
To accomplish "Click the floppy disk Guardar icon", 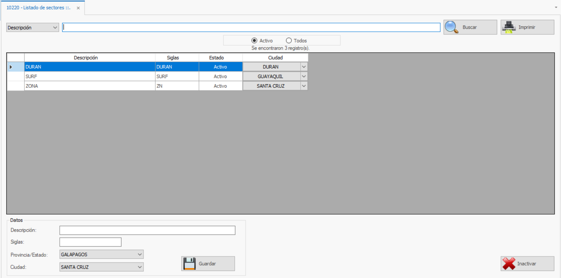I will click(x=190, y=264).
